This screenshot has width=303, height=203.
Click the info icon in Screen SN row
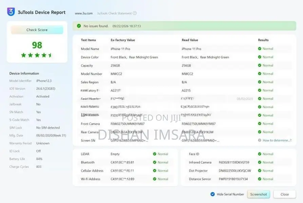tap(260, 140)
